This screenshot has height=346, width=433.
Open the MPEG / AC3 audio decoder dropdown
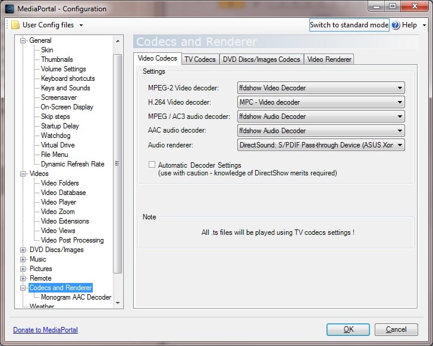[x=321, y=117]
